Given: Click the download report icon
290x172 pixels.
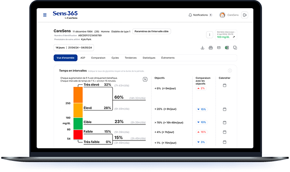Looking at the screenshot, I should (x=202, y=48).
